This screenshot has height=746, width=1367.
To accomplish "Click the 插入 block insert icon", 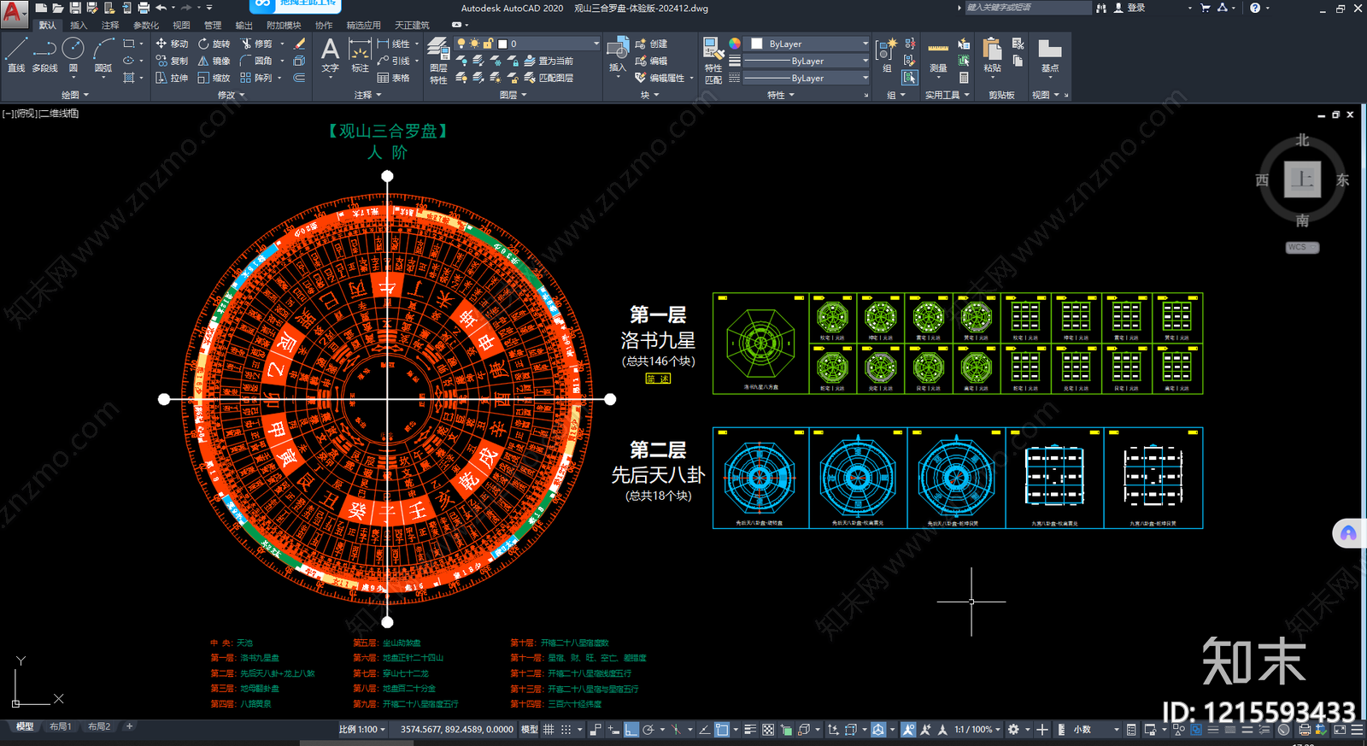I will 617,55.
